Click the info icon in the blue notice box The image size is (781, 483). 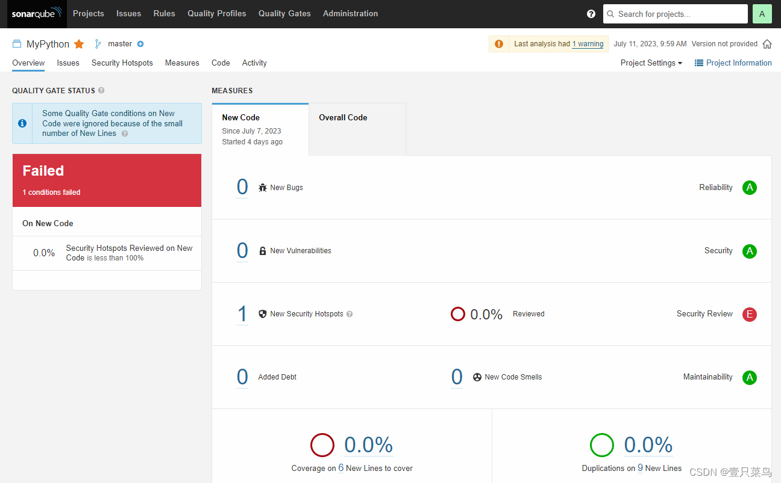click(x=22, y=123)
